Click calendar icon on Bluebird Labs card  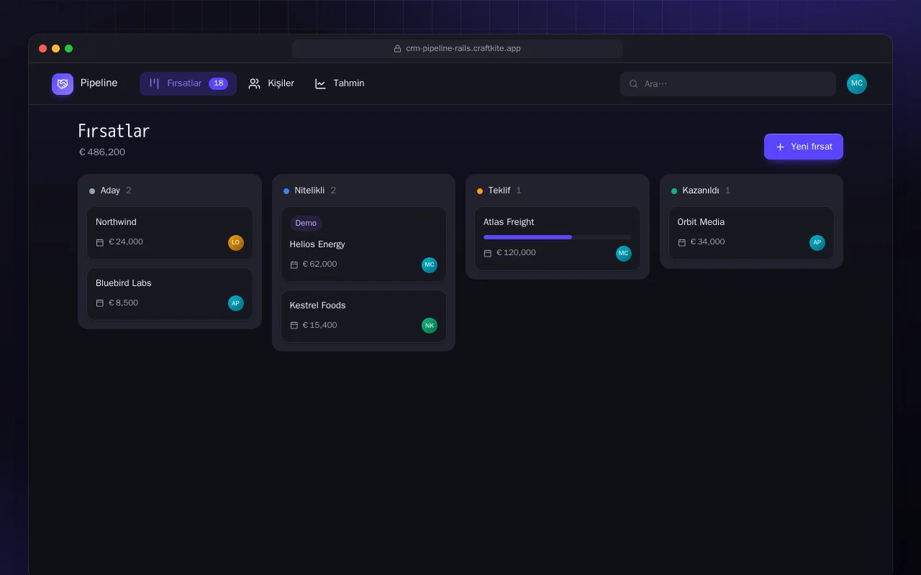tap(100, 303)
